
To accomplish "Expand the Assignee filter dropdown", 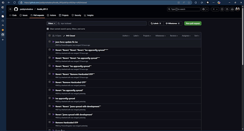I will point(186,36).
